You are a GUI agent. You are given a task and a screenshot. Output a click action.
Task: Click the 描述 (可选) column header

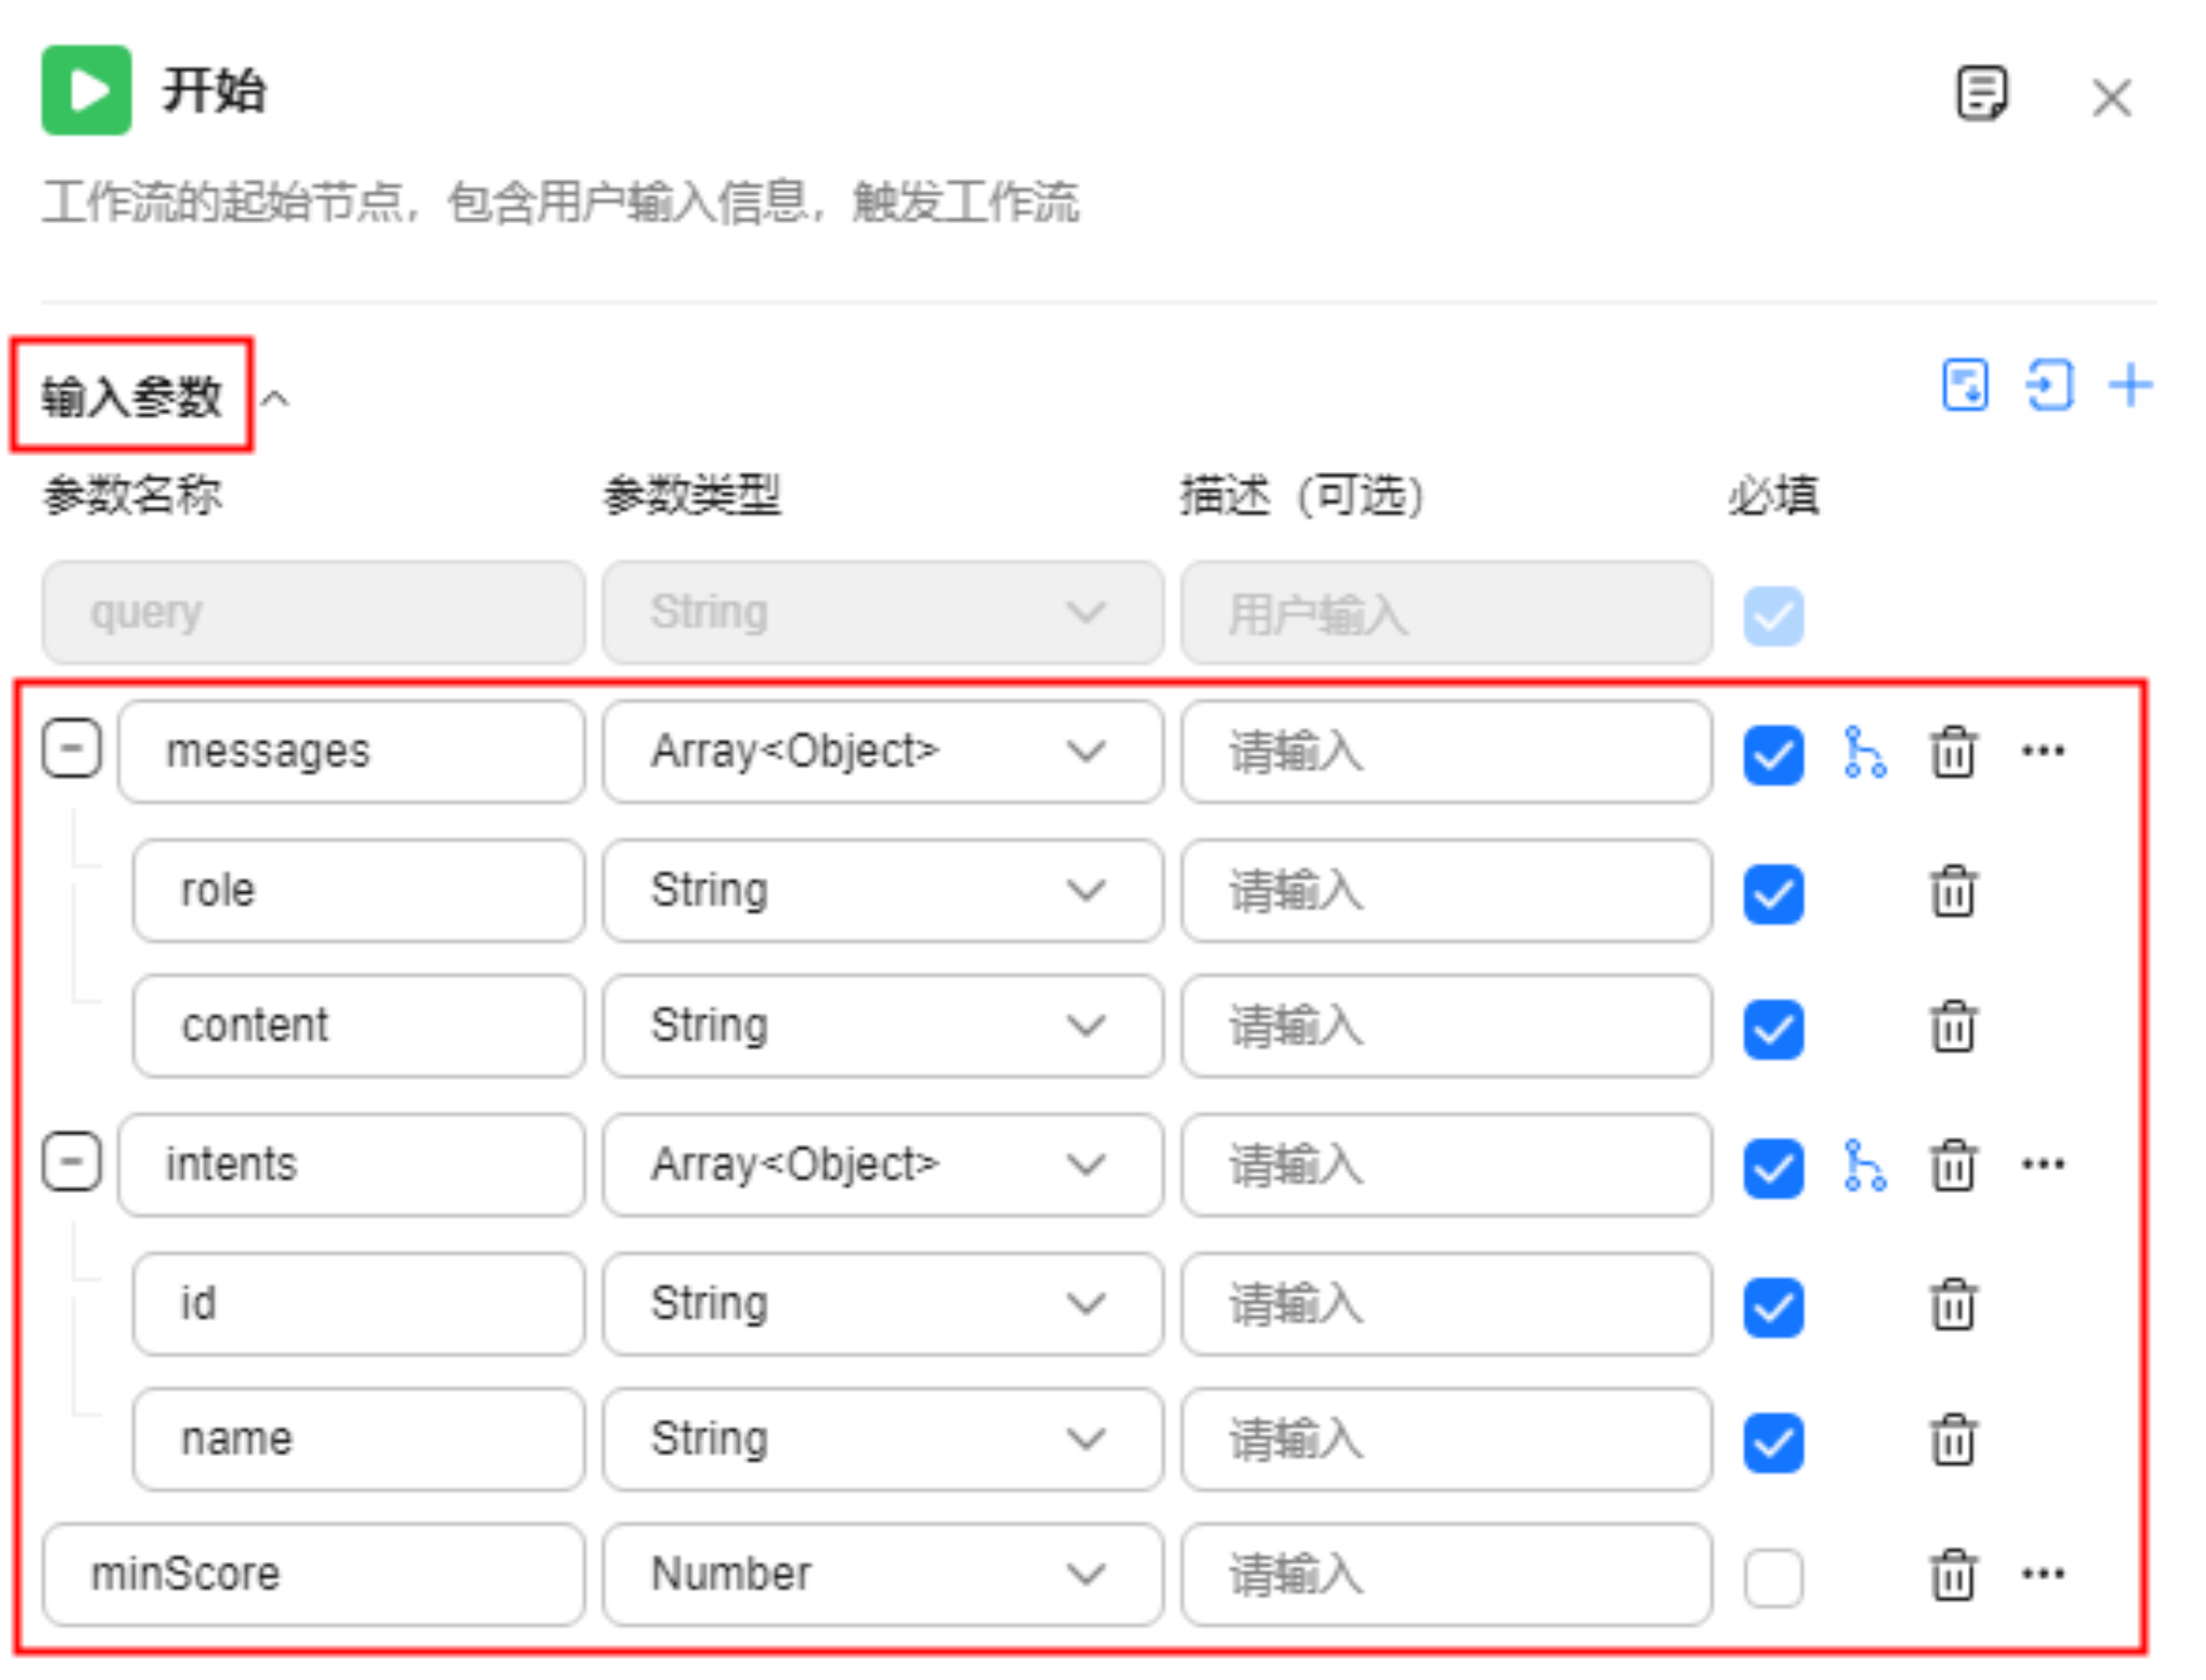click(1302, 495)
